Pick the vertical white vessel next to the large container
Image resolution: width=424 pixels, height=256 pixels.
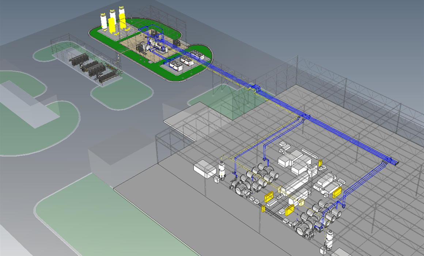(222, 170)
